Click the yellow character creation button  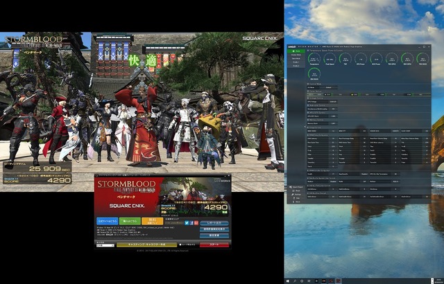coord(146,245)
